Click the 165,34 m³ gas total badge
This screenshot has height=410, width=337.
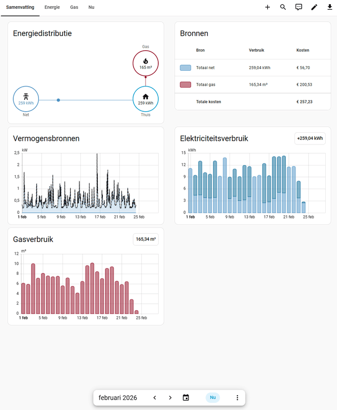pos(146,239)
